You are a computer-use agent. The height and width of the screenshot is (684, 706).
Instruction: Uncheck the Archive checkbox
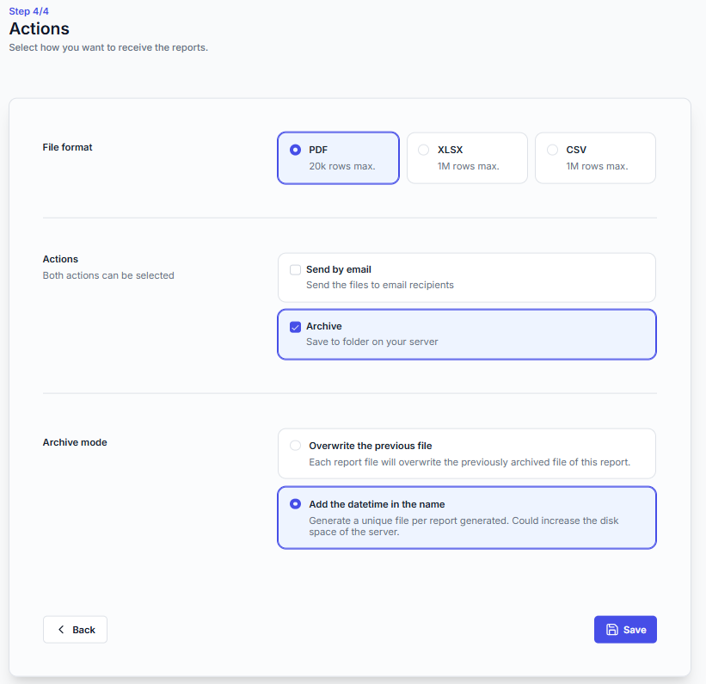(296, 327)
